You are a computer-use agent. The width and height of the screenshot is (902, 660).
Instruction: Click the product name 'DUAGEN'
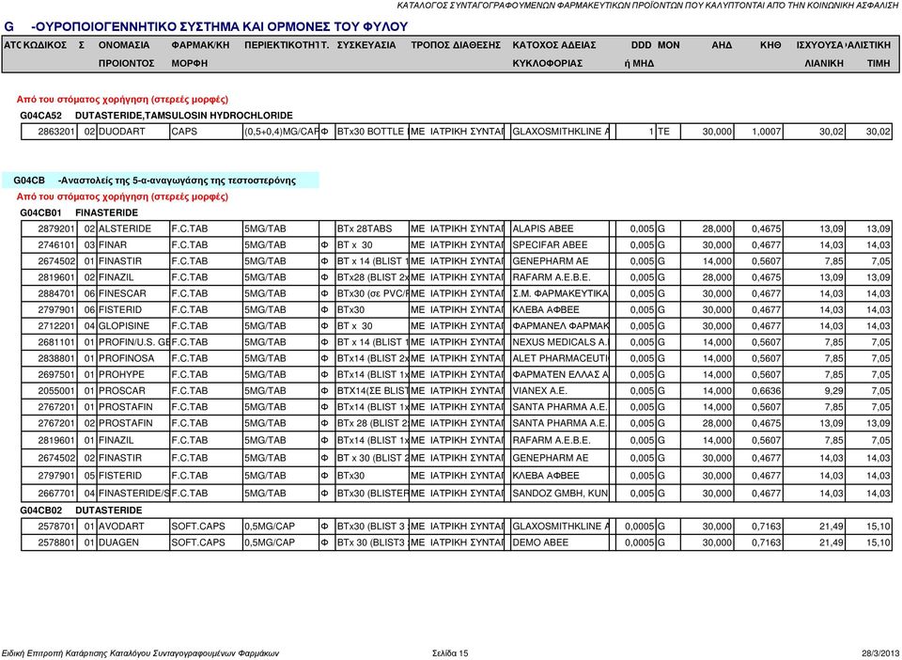point(118,542)
